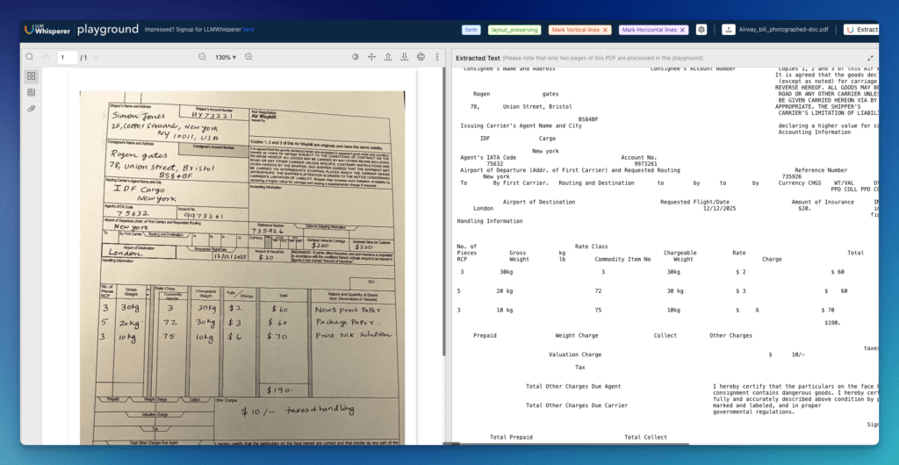This screenshot has width=899, height=465.
Task: Zoom in the PDF document
Action: pos(248,57)
